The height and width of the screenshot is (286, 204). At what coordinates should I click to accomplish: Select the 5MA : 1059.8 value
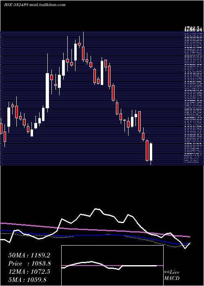click(x=27, y=279)
